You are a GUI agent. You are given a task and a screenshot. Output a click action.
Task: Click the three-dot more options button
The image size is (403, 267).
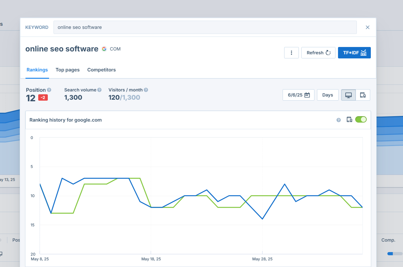coord(291,53)
